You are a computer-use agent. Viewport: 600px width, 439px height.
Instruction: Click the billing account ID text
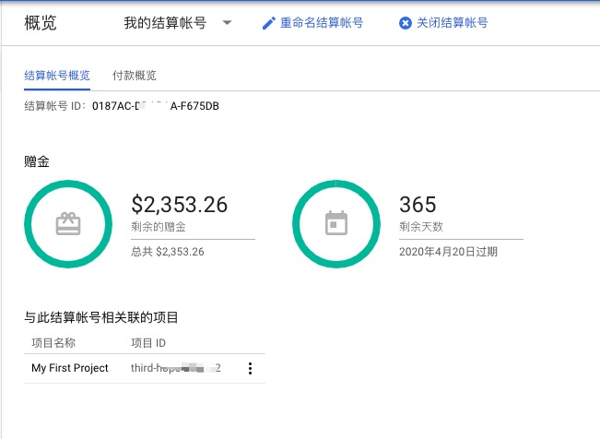(x=121, y=106)
